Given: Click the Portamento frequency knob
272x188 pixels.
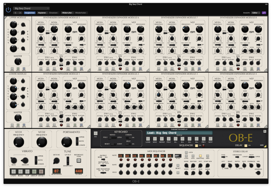Looking at the screenshot, I should click(67, 142).
